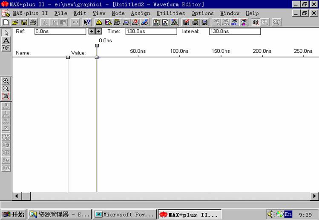Open the Compiler toolbar icon
The height and width of the screenshot is (220, 319).
pos(117,22)
